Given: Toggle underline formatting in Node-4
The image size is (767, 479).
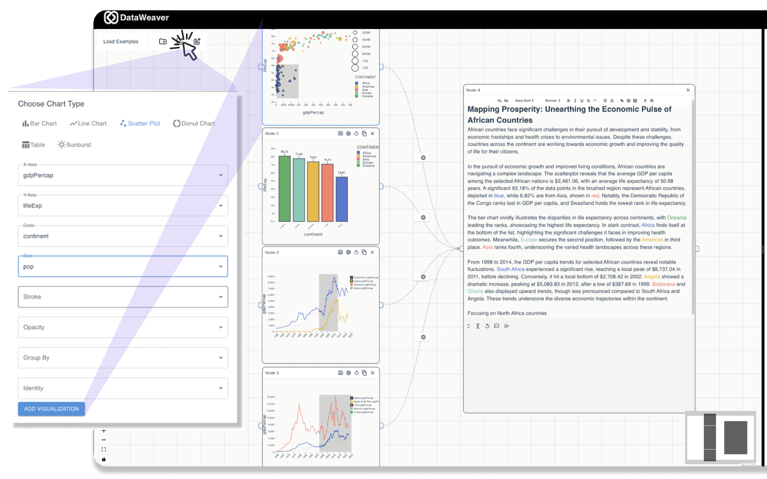Looking at the screenshot, I should coord(582,100).
